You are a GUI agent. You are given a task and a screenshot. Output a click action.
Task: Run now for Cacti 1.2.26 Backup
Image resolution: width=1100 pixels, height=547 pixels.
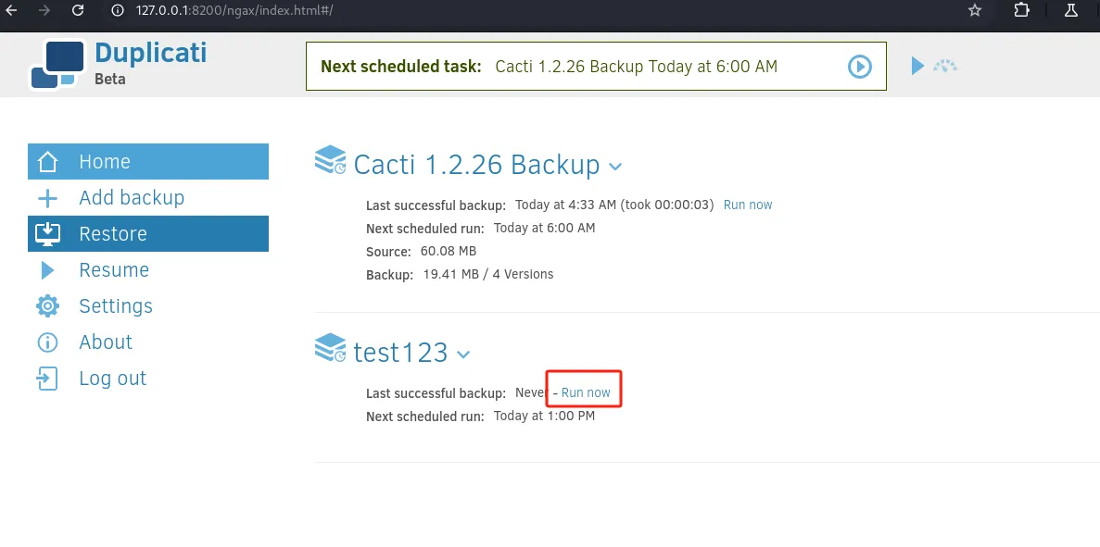(748, 205)
